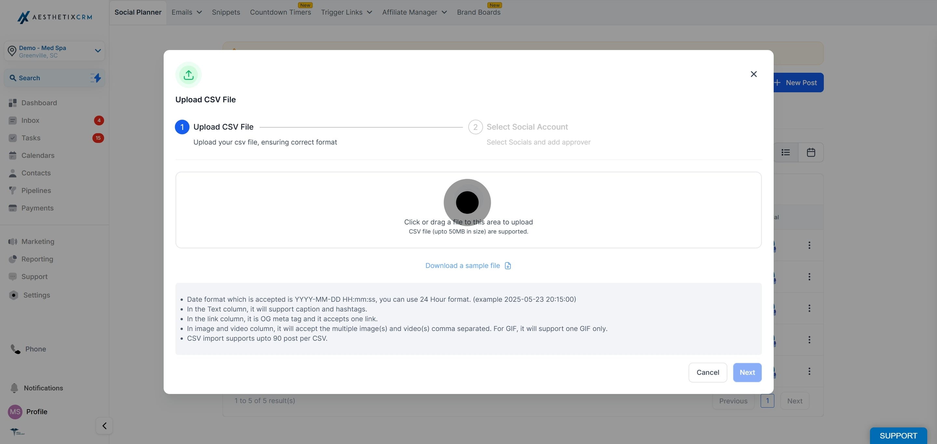This screenshot has height=444, width=937.
Task: Go to the Previous results page
Action: pyautogui.click(x=733, y=401)
